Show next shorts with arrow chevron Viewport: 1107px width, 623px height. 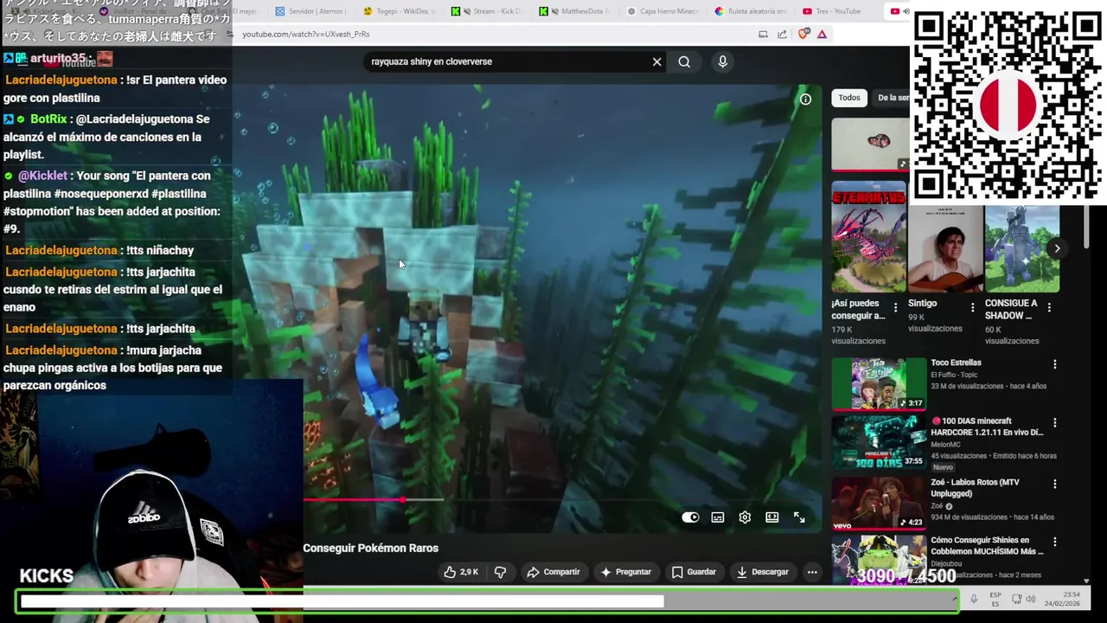1057,248
